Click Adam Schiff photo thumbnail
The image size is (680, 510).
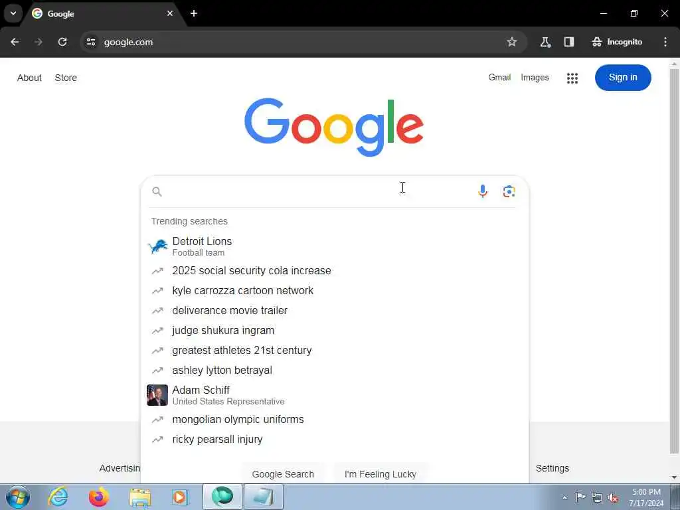tap(157, 395)
